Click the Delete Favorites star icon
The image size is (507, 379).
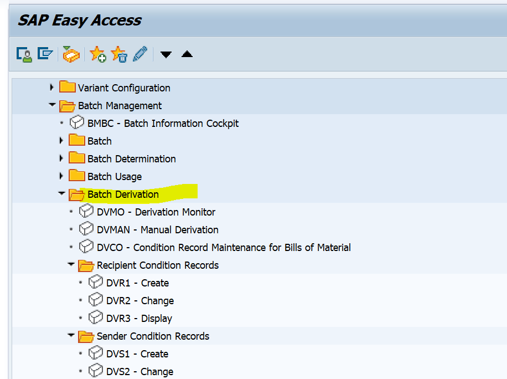click(x=118, y=54)
